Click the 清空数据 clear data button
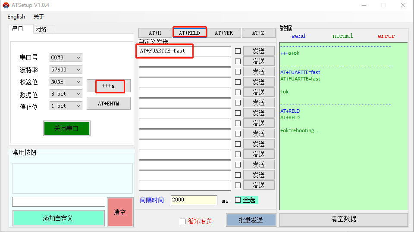The width and height of the screenshot is (414, 232). (x=343, y=219)
